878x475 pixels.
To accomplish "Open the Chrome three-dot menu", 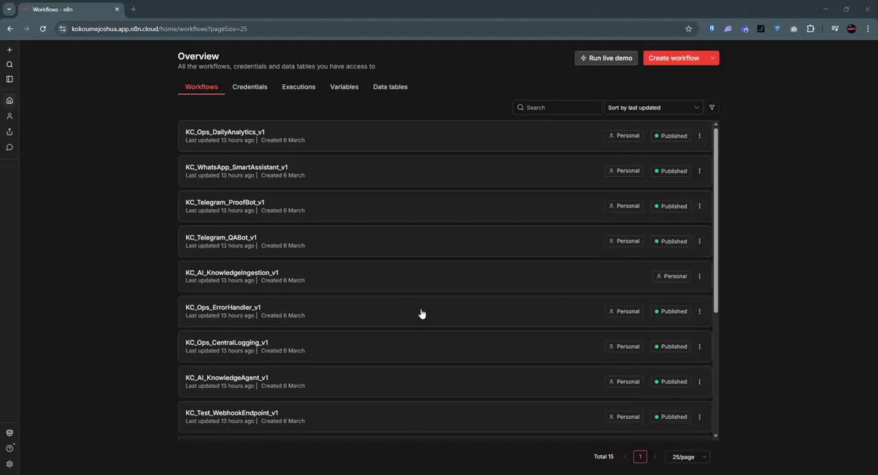I will pos(868,29).
